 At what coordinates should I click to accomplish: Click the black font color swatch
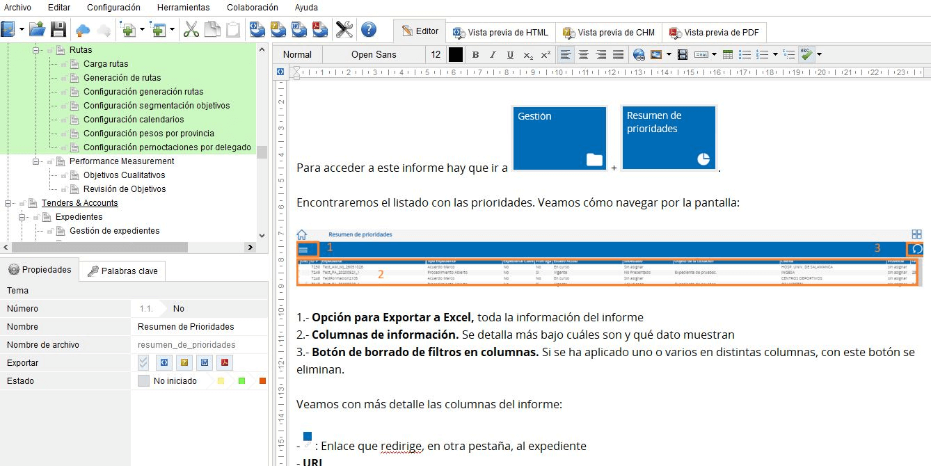[456, 54]
